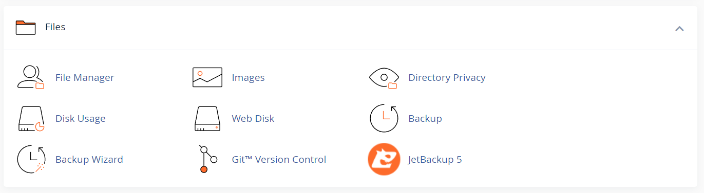704x193 pixels.
Task: Open the File Manager icon
Action: [31, 77]
